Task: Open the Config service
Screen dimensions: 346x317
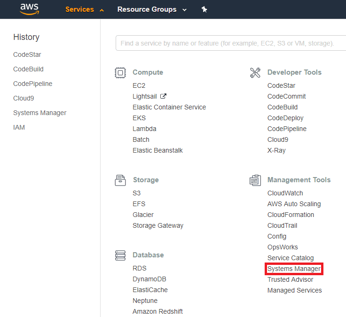Action: pyautogui.click(x=277, y=236)
